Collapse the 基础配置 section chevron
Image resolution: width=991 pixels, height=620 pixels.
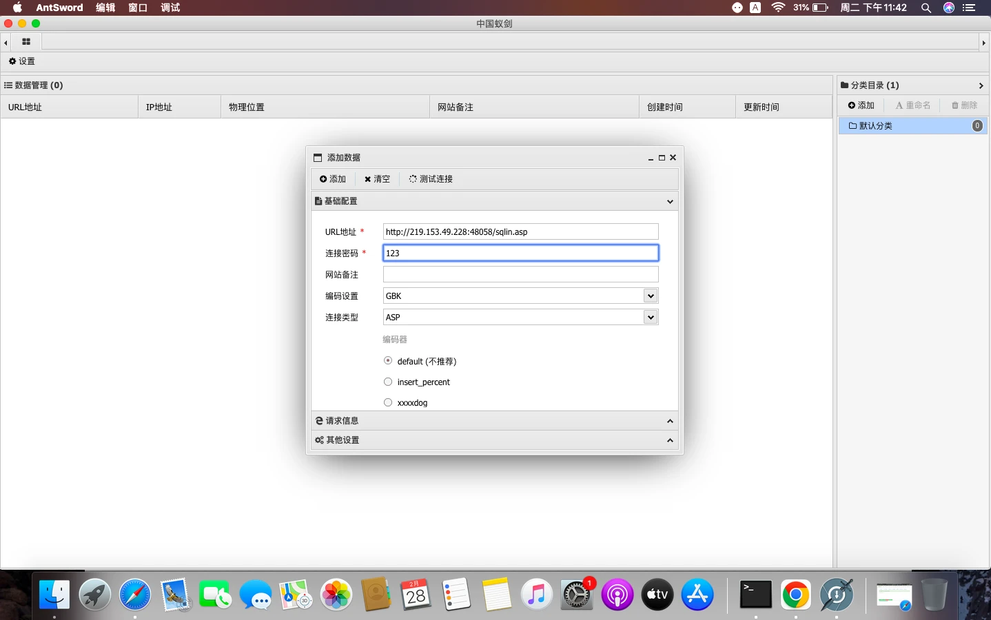[670, 202]
